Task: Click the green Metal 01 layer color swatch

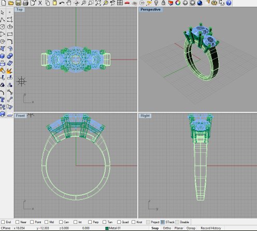Action: [x=107, y=228]
